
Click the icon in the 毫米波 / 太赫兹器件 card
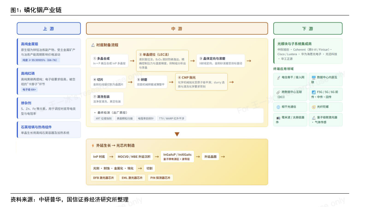[278, 118]
